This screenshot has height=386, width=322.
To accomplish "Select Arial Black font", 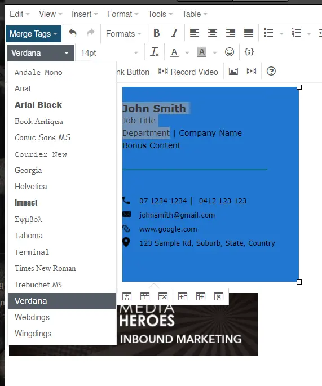I will (x=62, y=105).
